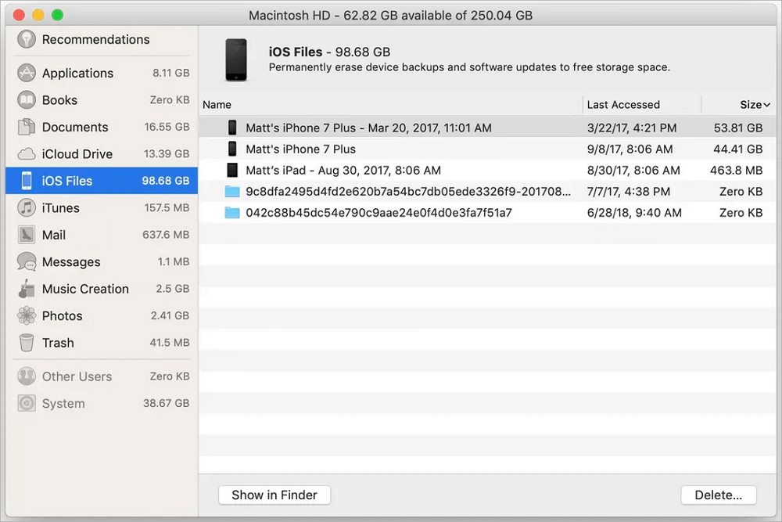This screenshot has height=522, width=782.
Task: Open the Mail stamp icon
Action: (x=27, y=235)
